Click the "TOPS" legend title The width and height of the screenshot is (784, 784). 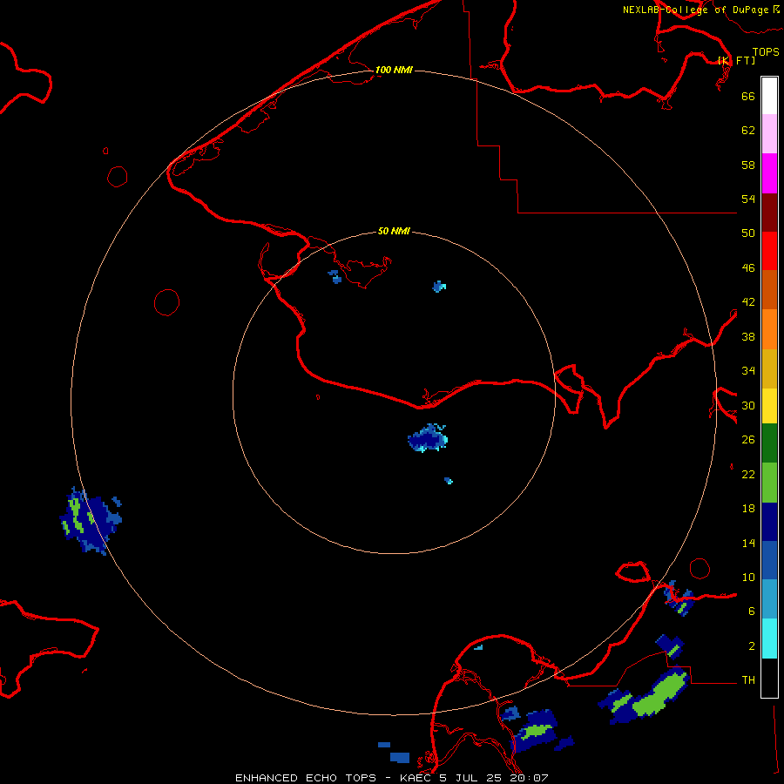click(766, 52)
